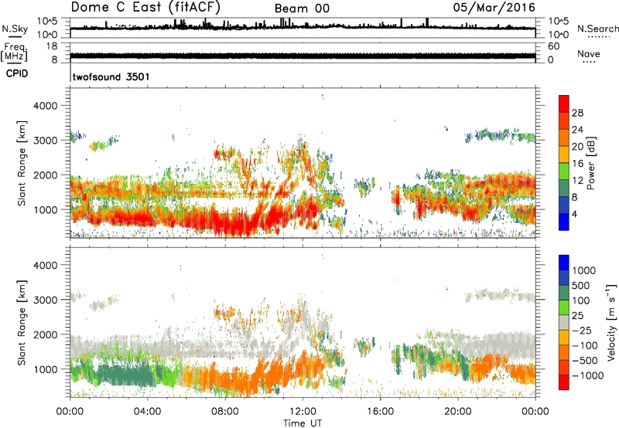
Task: Click the "-100" label on the velocity colorbar
Action: click(x=584, y=345)
